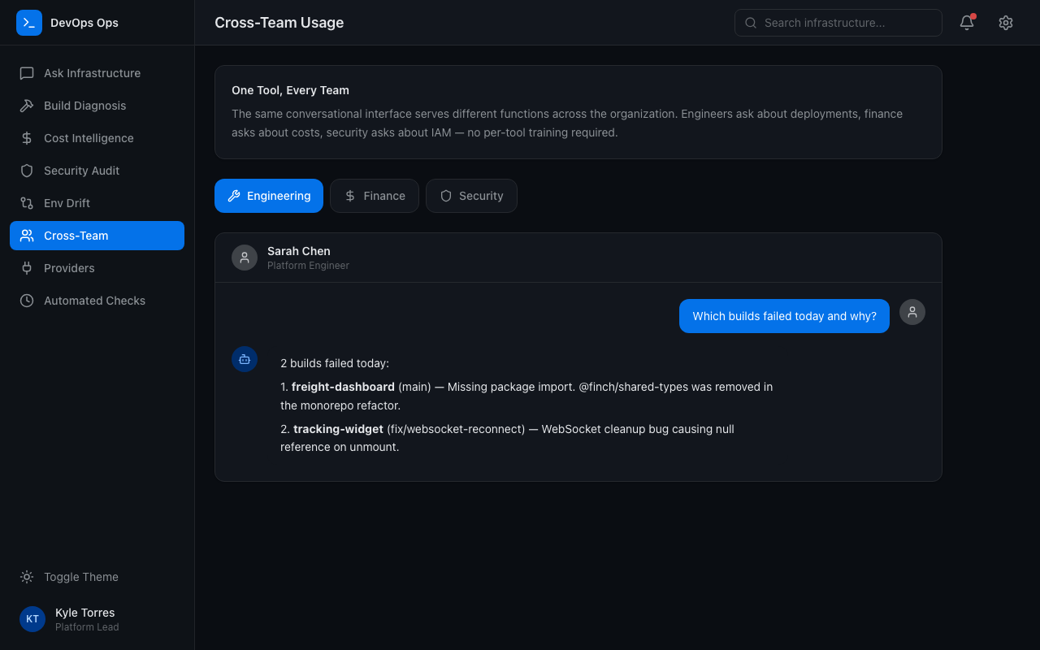Switch to the Finance team view
Viewport: 1040px width, 650px height.
pyautogui.click(x=375, y=196)
